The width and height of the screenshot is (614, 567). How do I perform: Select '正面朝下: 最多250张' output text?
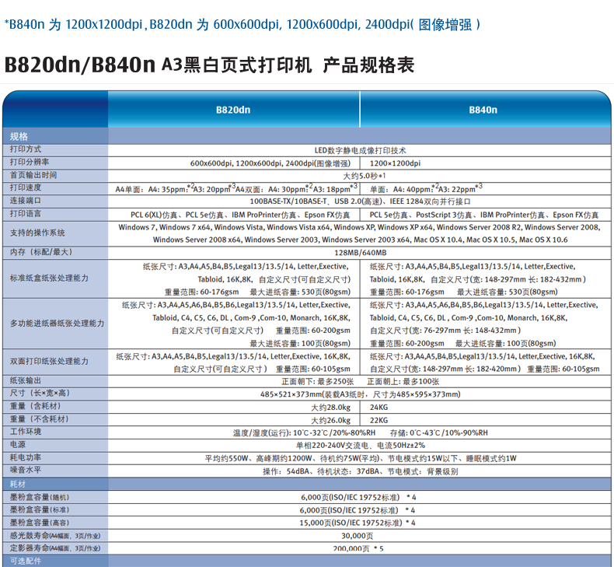[318, 382]
